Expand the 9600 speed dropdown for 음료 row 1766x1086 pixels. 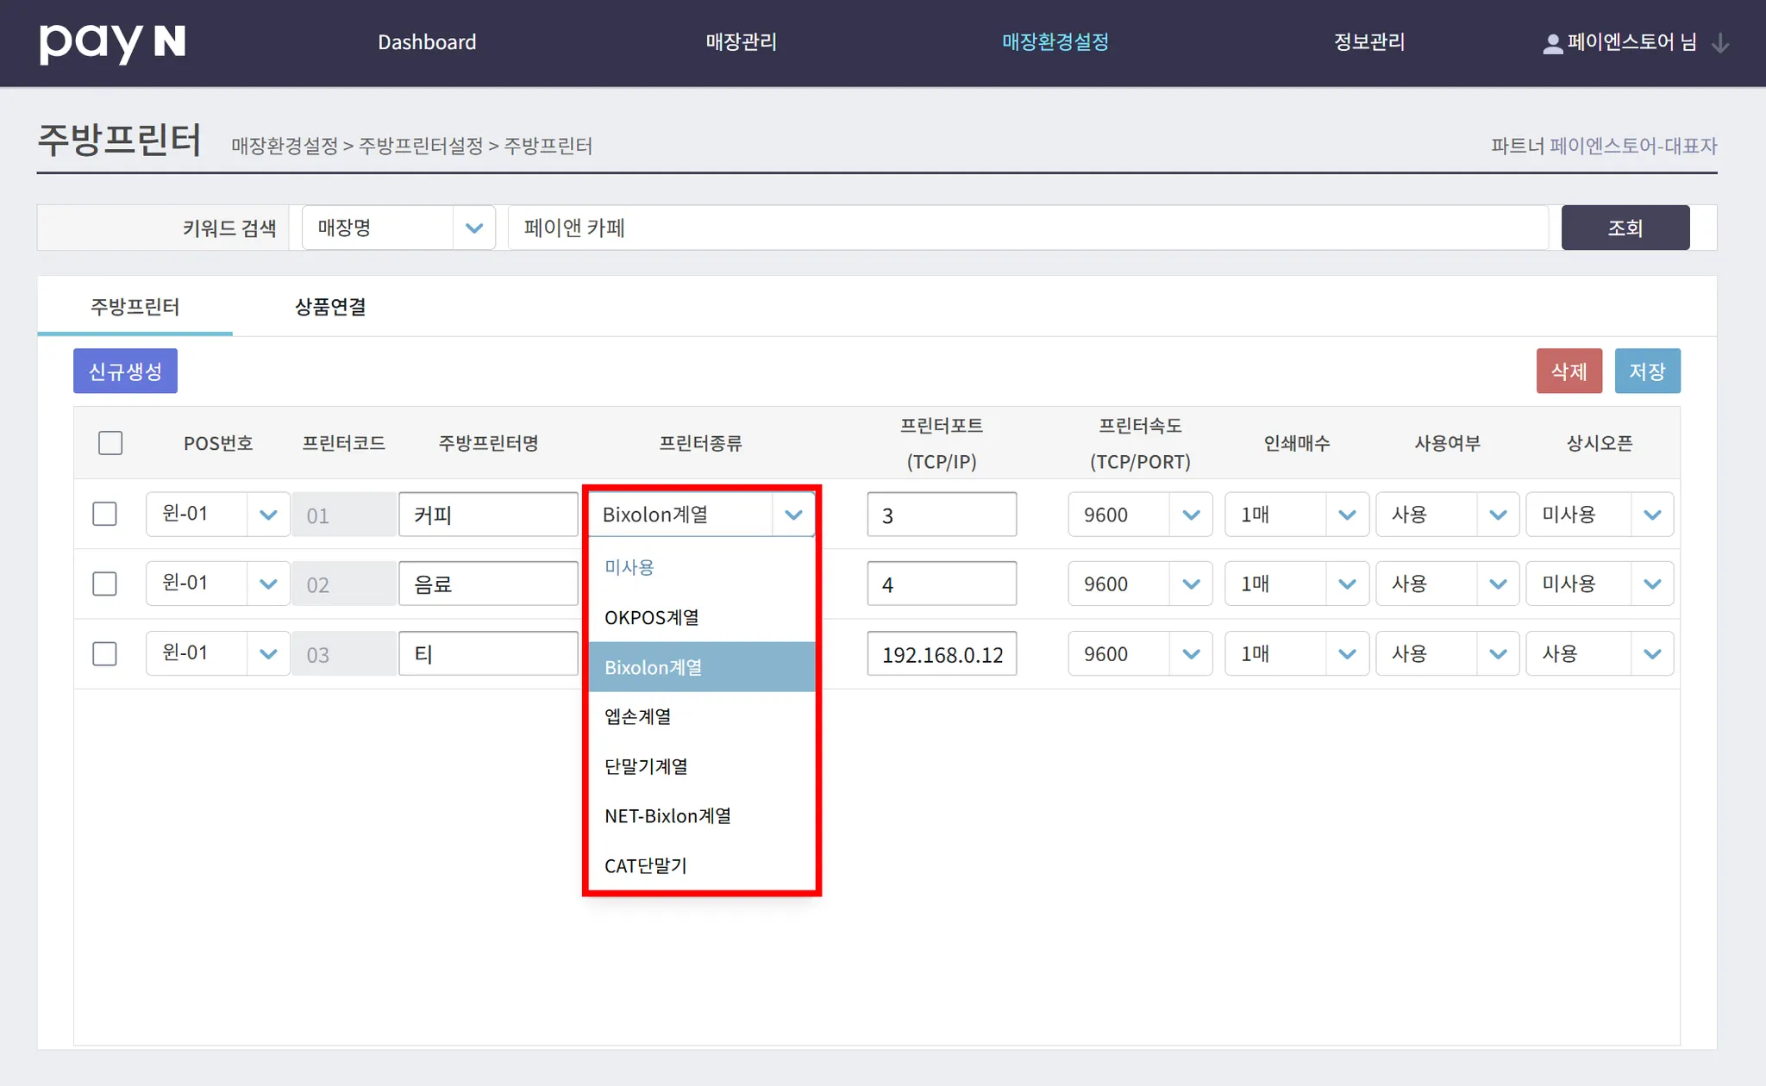pos(1140,584)
